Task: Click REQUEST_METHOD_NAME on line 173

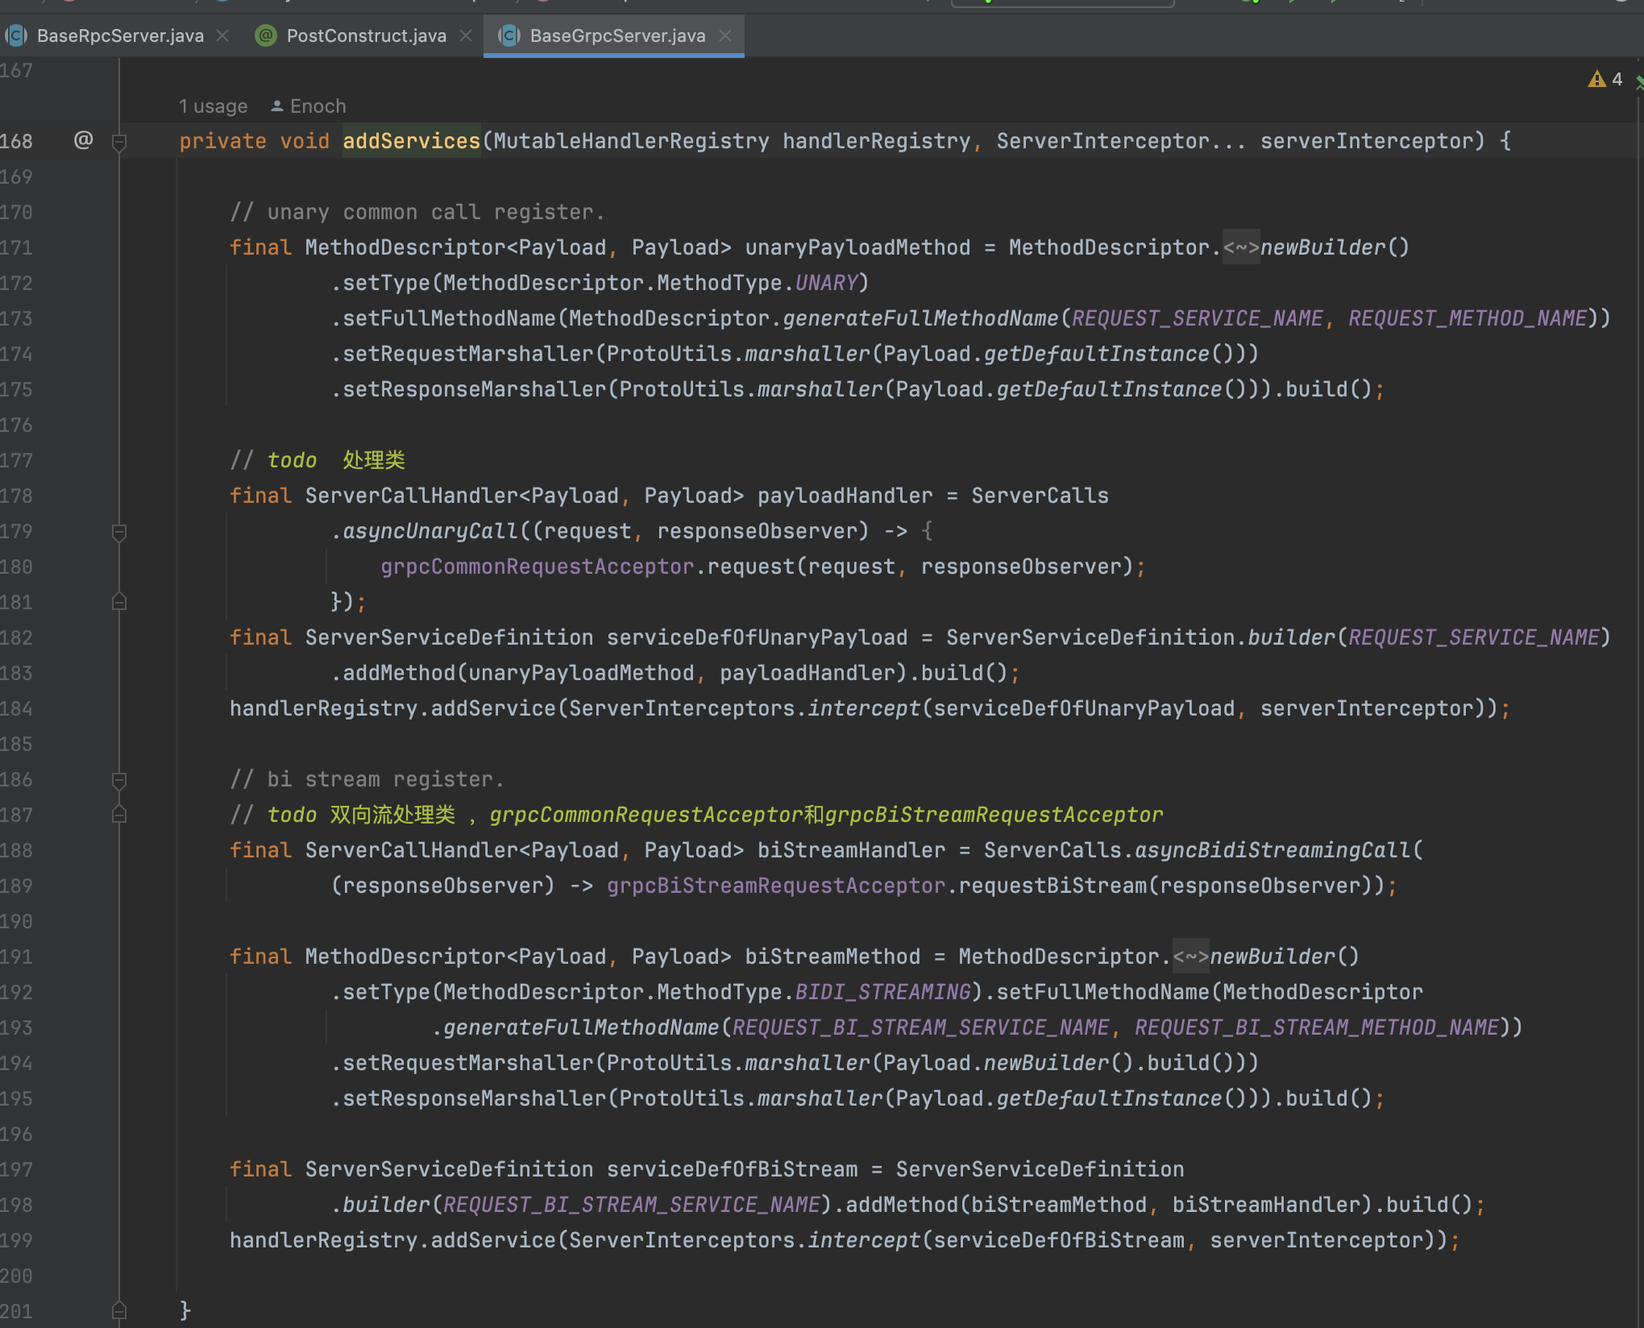Action: coord(1468,318)
